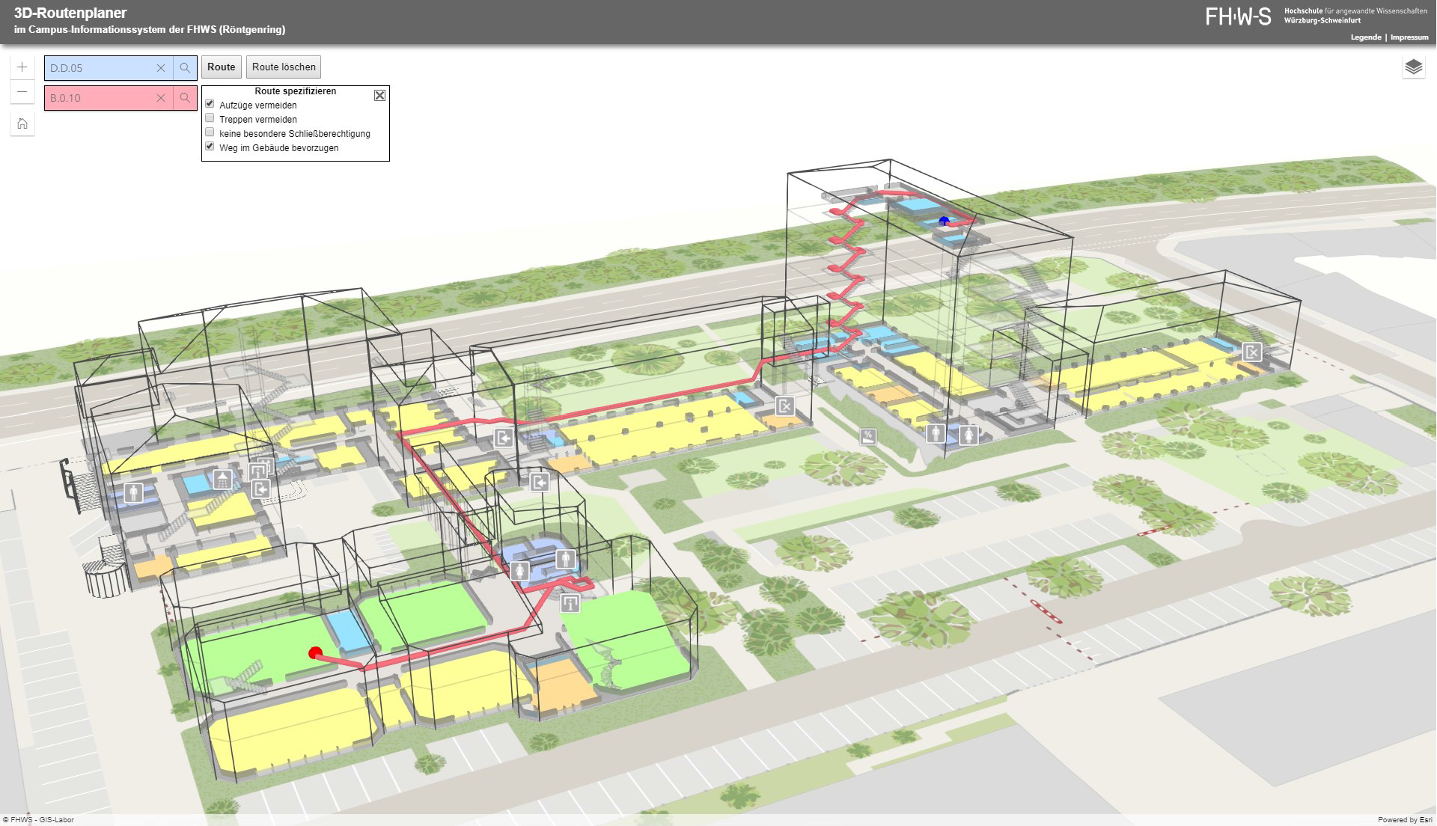Clear the blue D.D.05 search field
This screenshot has height=826, width=1437.
161,68
